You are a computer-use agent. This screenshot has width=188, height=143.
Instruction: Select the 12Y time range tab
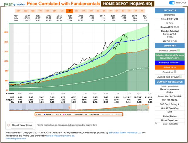click(x=76, y=11)
